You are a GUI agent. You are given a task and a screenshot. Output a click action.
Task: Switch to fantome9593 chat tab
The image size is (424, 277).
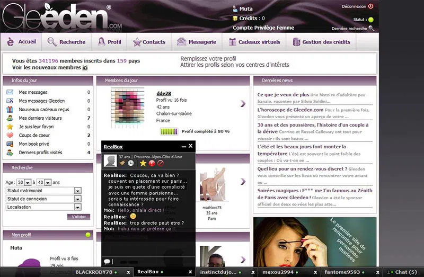[342, 272]
